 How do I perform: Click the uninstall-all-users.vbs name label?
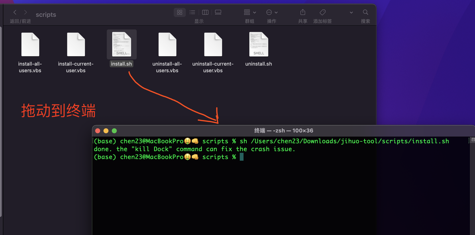point(167,67)
